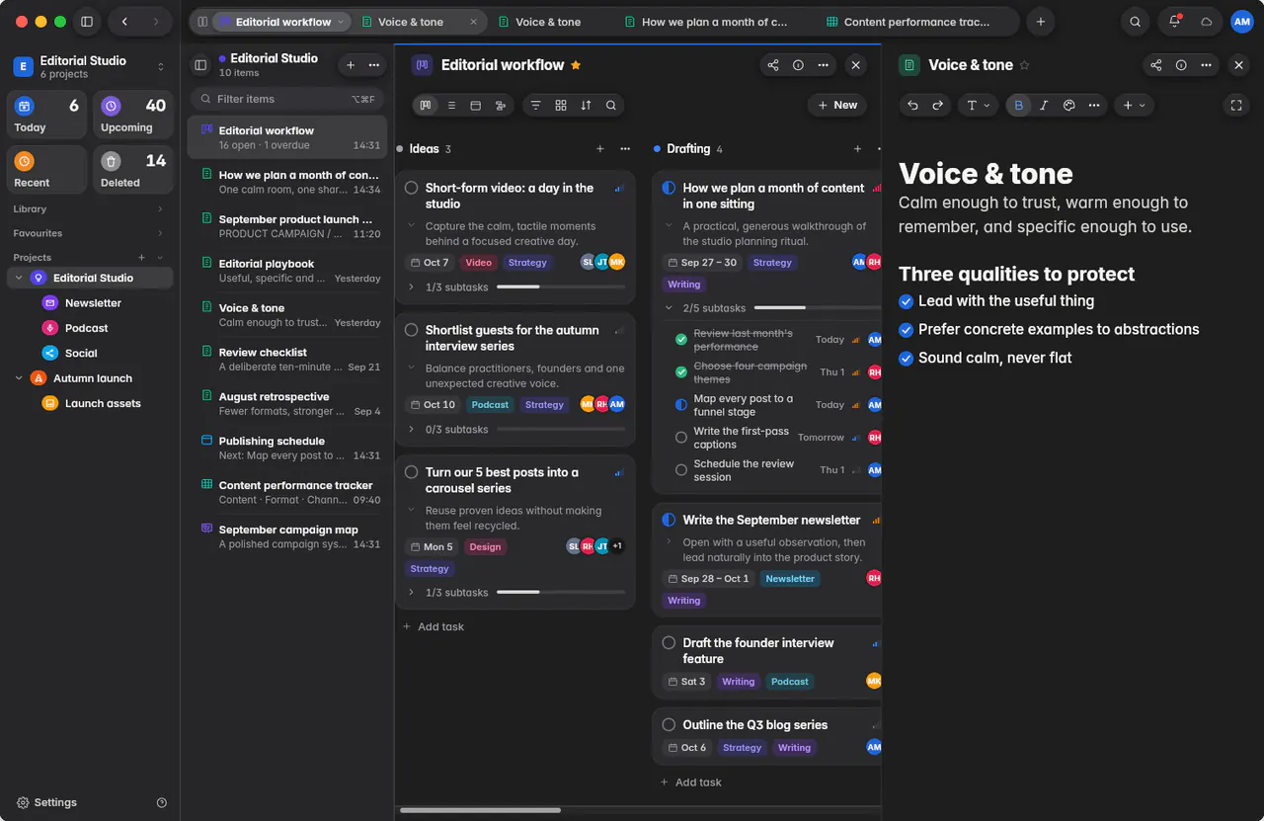Uncheck 'Sound calm, never flat' item
Screen dimensions: 1264x821
click(906, 359)
